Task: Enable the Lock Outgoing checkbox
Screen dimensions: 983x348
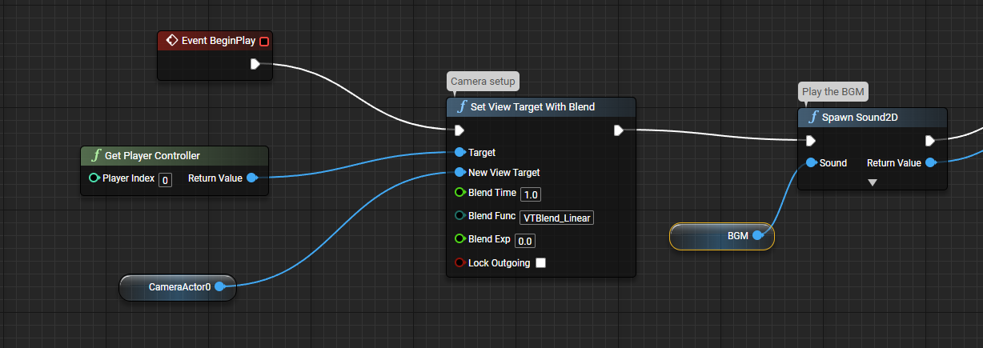Action: [x=540, y=262]
